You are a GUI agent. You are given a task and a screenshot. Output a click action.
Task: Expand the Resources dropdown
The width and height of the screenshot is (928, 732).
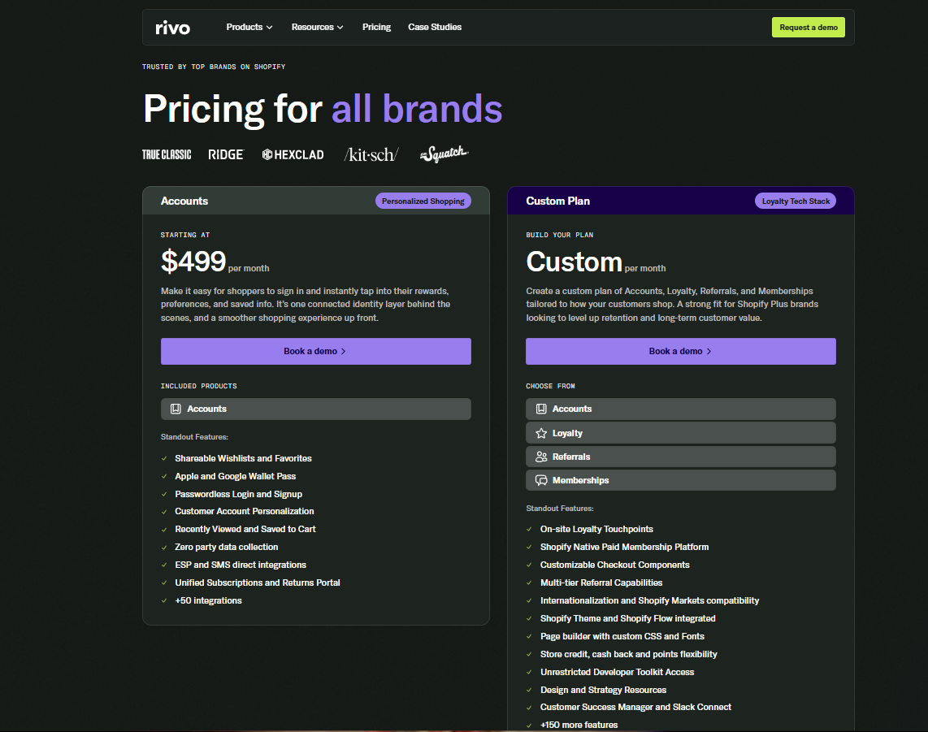coord(317,27)
